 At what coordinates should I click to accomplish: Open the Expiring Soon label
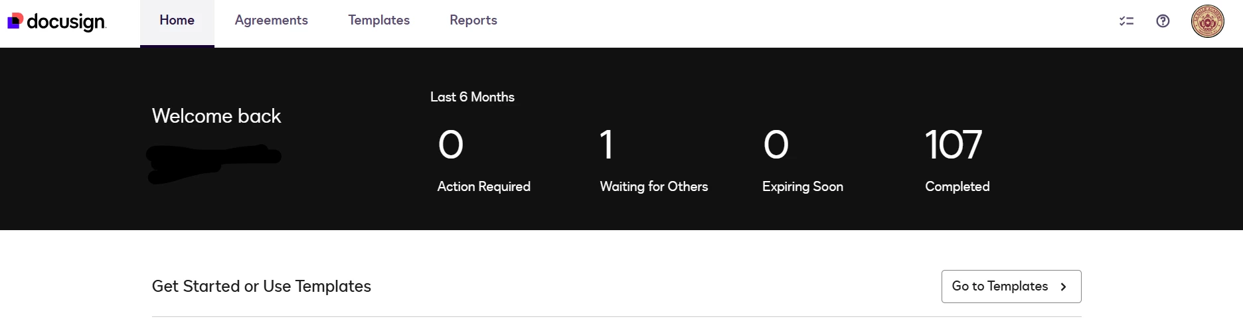(x=803, y=187)
